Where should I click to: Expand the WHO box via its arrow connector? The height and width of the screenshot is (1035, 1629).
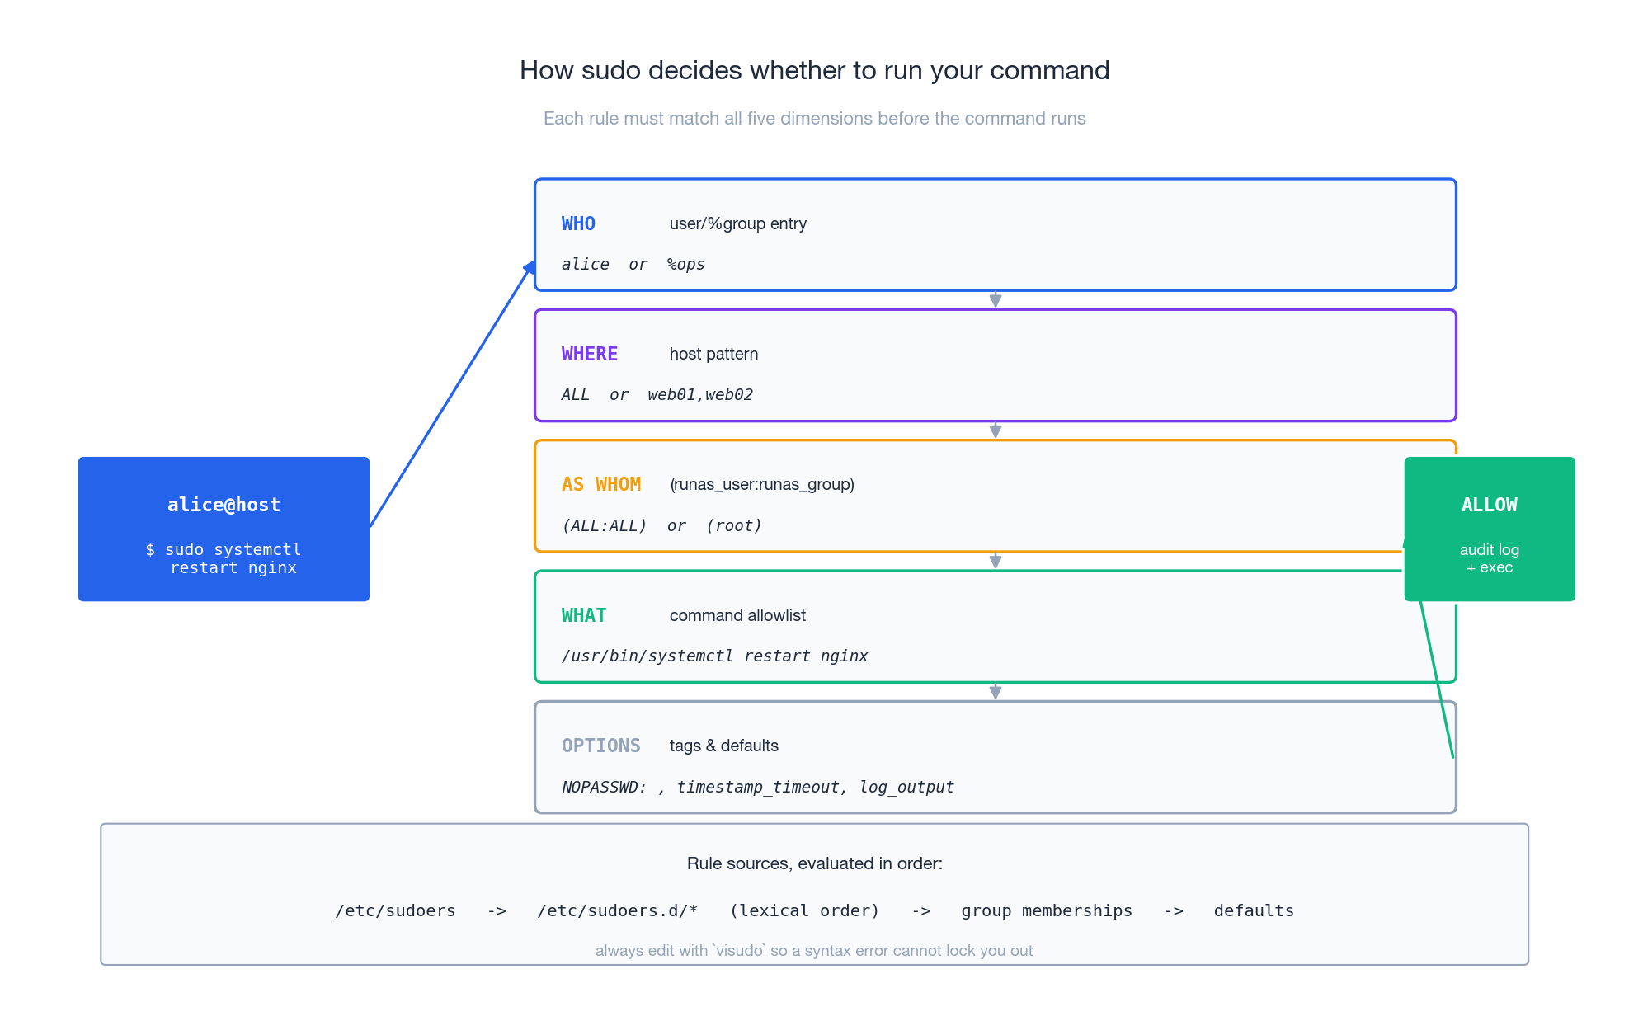click(x=996, y=298)
